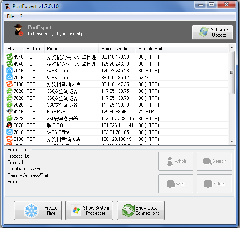Viewport: 240px width, 228px height.
Task: Select Sogou cloud proxy icon for 36.110.170.33
Action: [x=10, y=57]
